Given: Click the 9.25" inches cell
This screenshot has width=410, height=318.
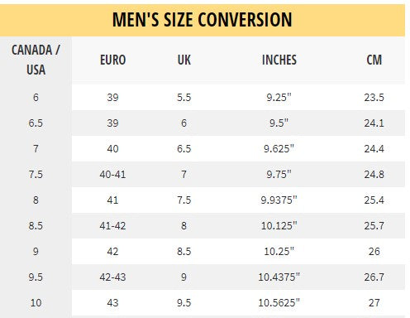Looking at the screenshot, I should pyautogui.click(x=279, y=98).
